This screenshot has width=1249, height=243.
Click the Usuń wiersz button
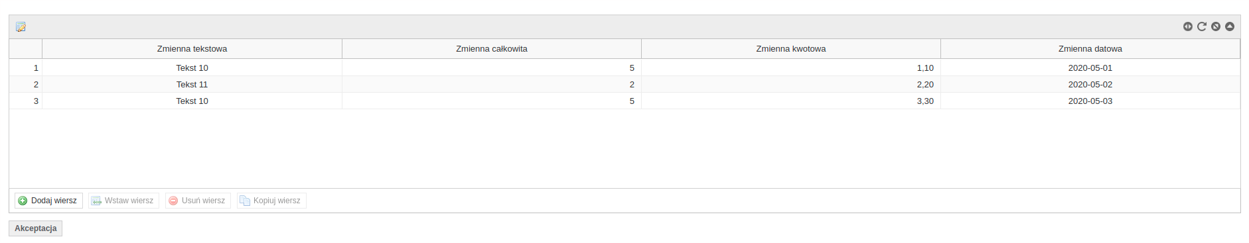[x=198, y=201]
